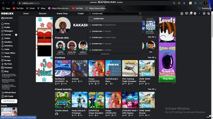Click the Roblox logo in the header

pyautogui.click(x=7, y=14)
